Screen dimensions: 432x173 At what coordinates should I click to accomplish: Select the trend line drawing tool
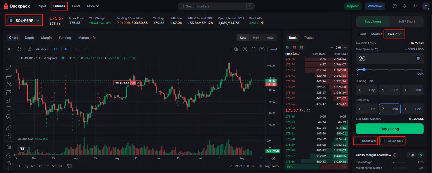pyautogui.click(x=9, y=68)
